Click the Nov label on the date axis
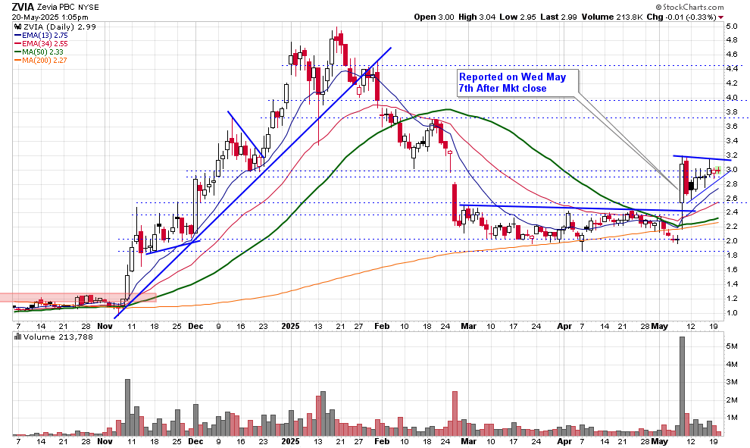 [105, 325]
